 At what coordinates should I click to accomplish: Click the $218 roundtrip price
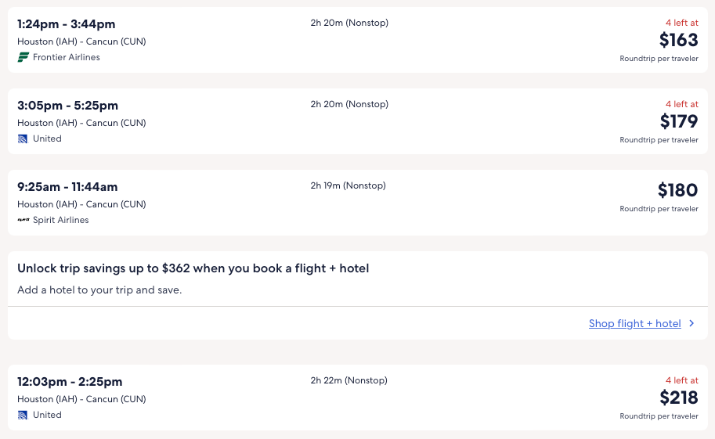click(678, 398)
